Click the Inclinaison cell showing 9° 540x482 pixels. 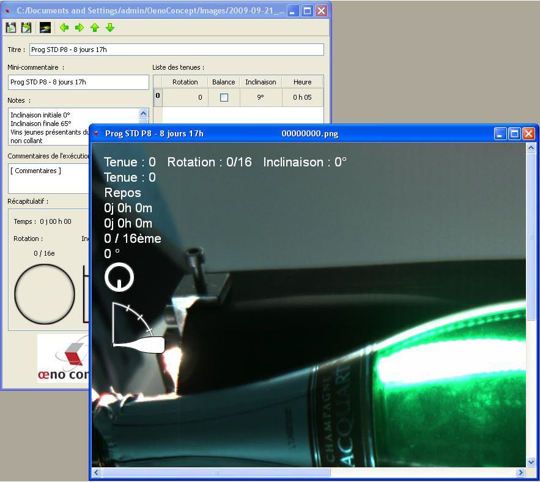click(261, 97)
